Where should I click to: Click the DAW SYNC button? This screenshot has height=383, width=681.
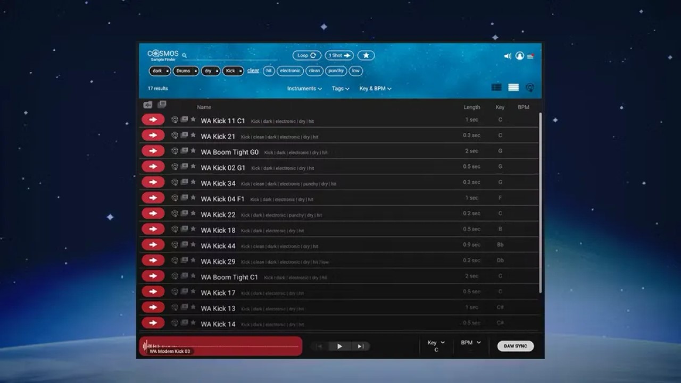516,346
